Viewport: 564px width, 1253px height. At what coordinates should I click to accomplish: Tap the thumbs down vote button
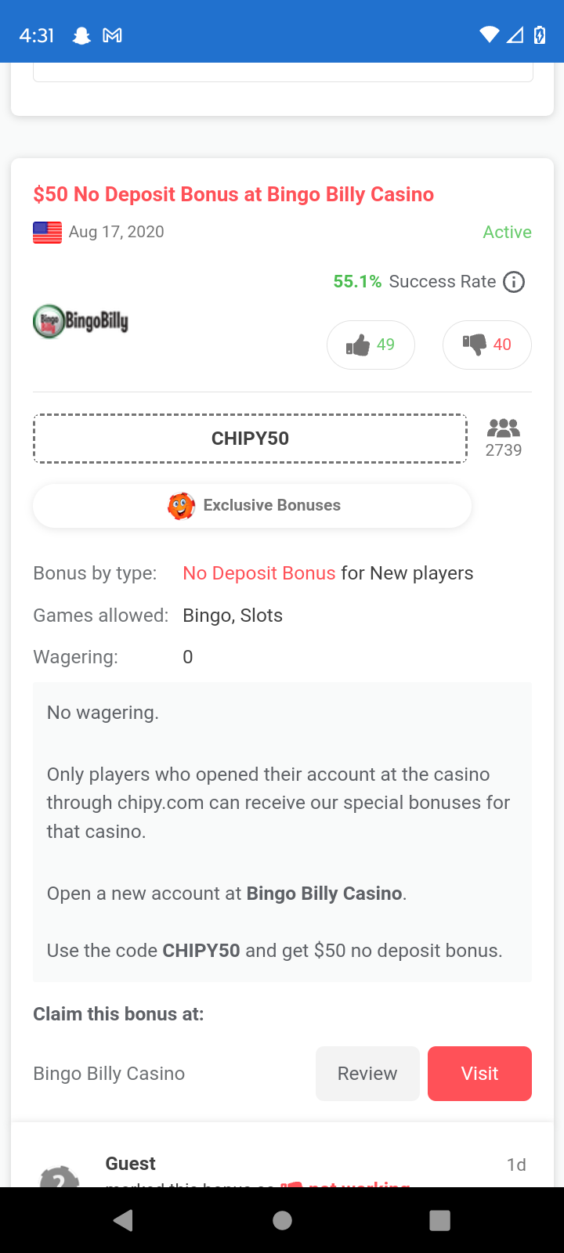pos(486,345)
